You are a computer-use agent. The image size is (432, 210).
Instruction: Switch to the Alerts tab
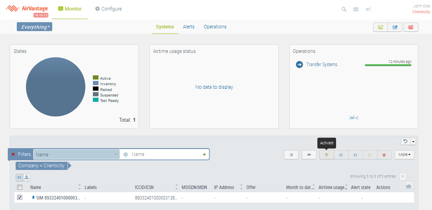coord(189,27)
